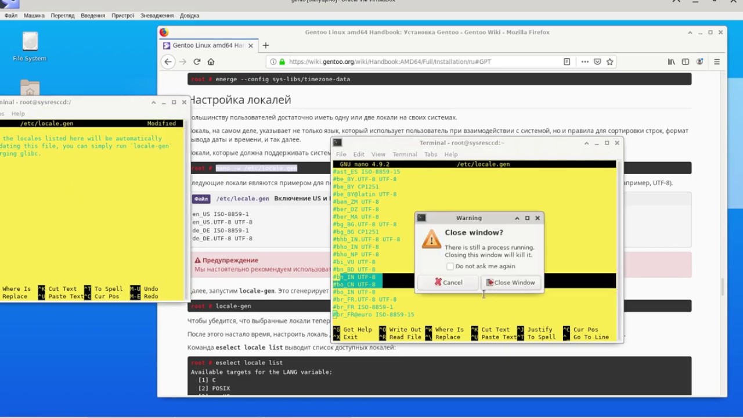Screen dimensions: 743x418
Task: Click 'en_US.UTF-8 UTF-8' in wiki code box
Action: [x=222, y=222]
